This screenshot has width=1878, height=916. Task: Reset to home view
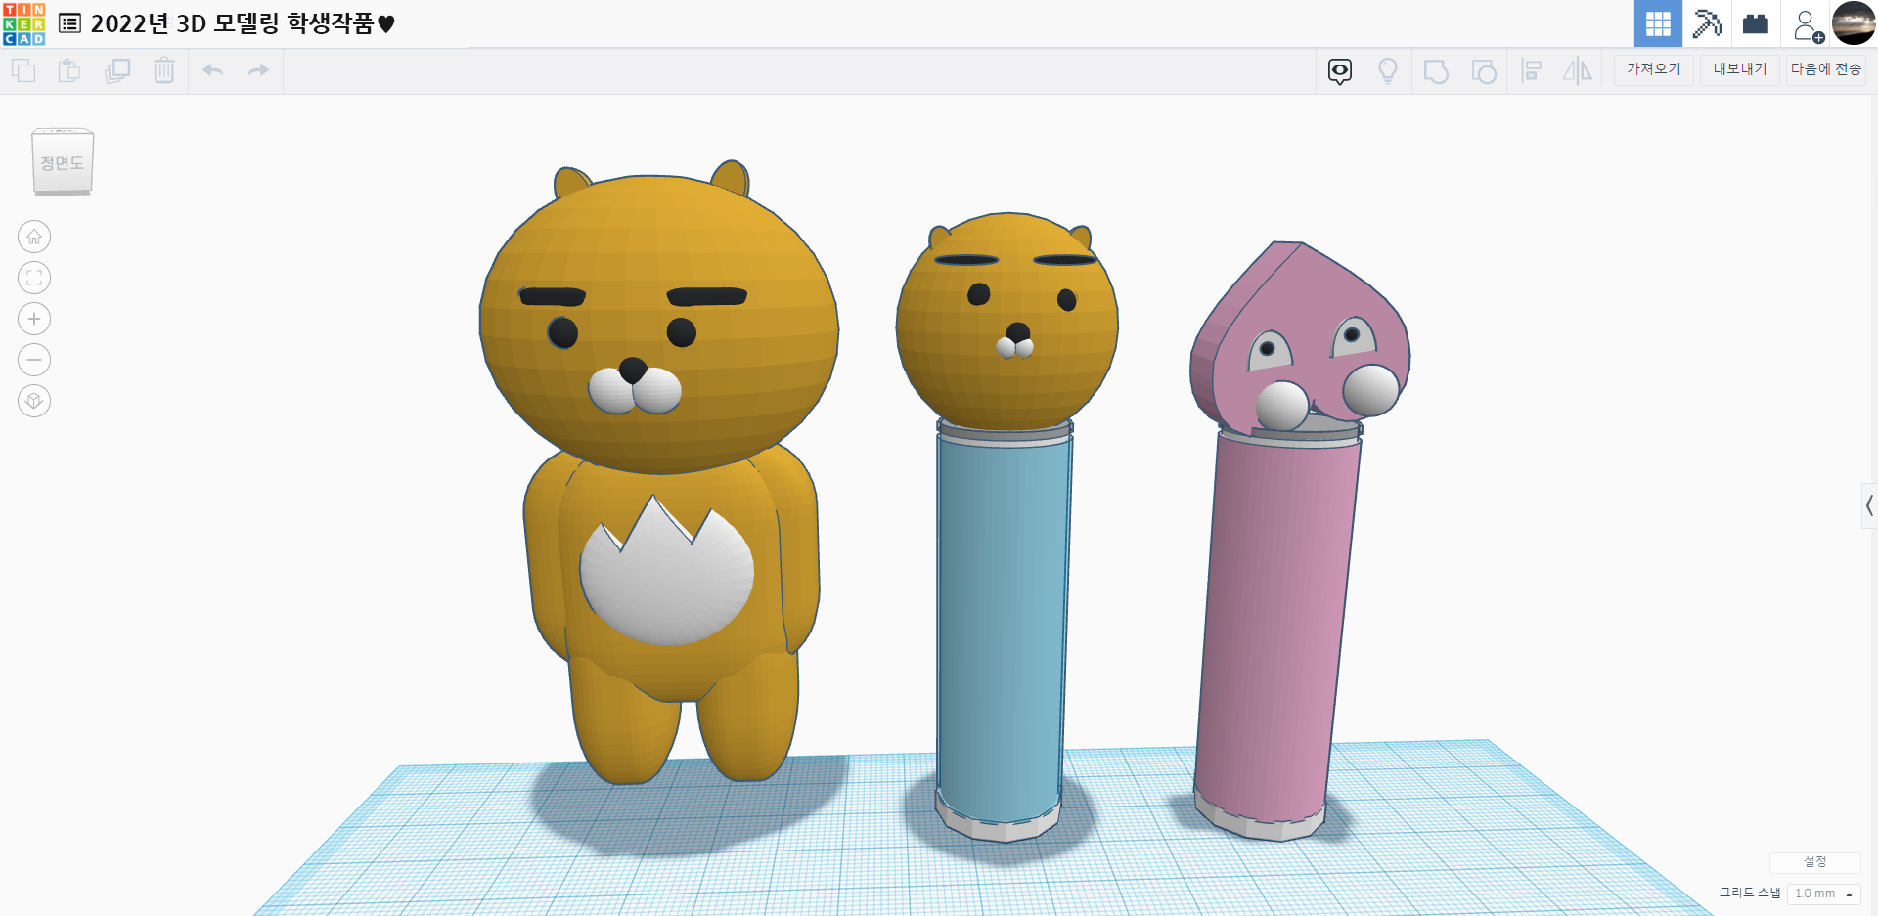34,237
